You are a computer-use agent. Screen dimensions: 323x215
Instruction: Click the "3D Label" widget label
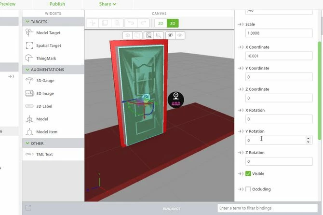tap(44, 106)
